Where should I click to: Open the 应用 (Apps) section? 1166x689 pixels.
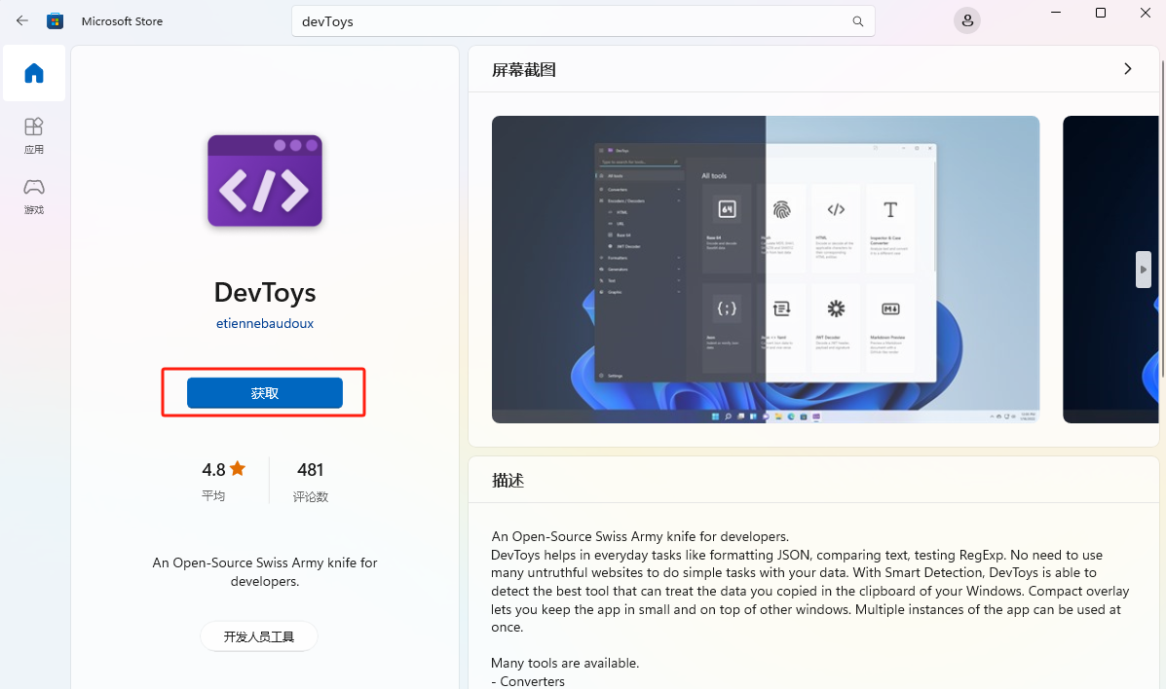[33, 136]
